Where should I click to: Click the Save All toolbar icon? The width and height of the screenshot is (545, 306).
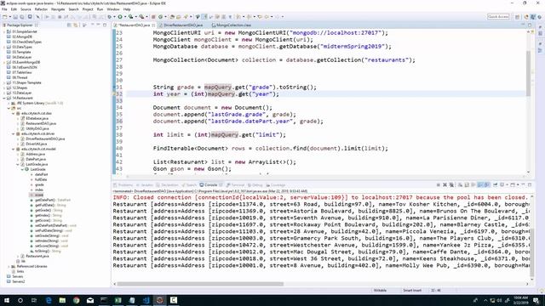22,17
